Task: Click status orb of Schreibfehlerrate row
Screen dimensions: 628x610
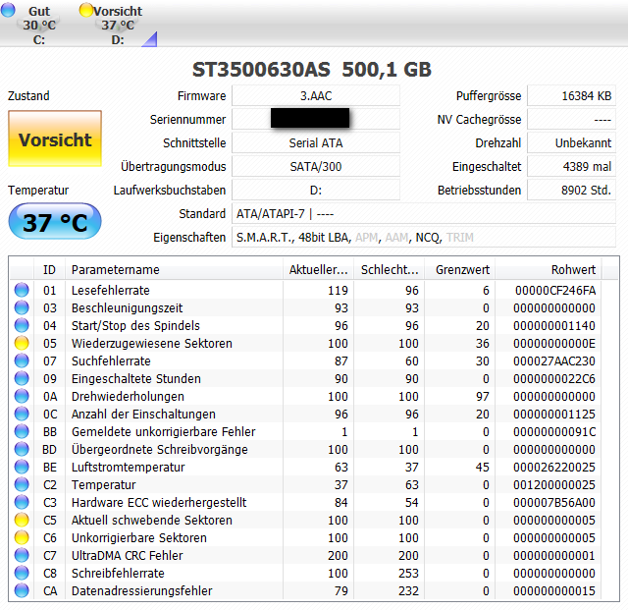Action: click(x=22, y=573)
